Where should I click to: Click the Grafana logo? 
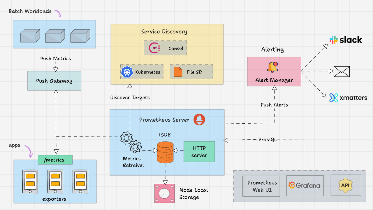[305, 185]
